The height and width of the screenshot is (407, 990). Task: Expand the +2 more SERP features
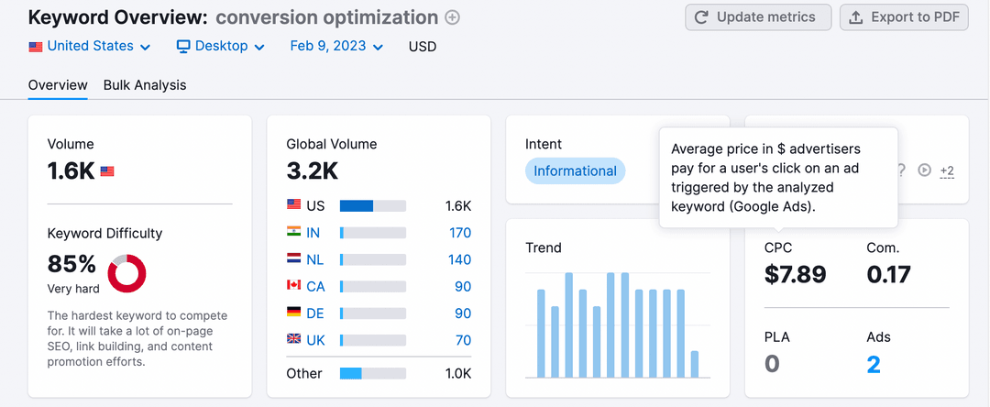947,170
